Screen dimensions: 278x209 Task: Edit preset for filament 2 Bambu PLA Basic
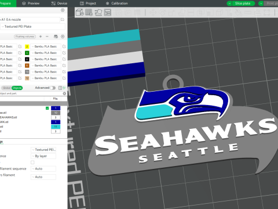[x=64, y=46]
